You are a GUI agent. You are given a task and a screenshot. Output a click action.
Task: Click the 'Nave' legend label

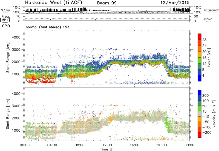[x=208, y=19]
